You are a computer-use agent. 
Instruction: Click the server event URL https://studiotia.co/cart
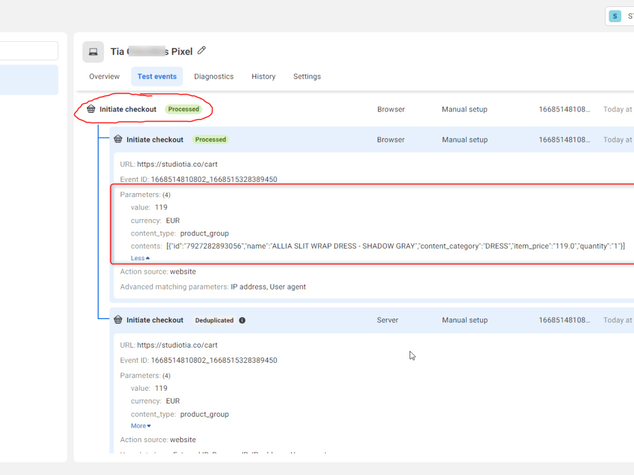coord(177,345)
